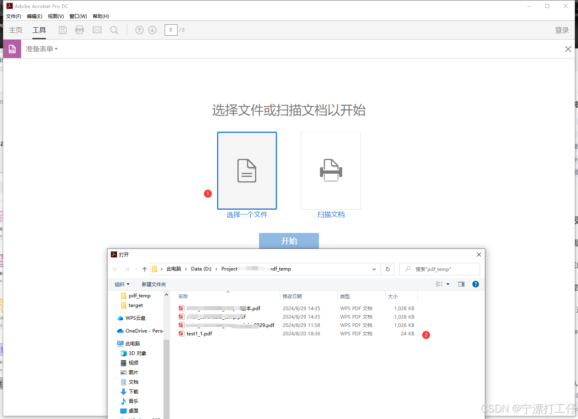Click the change view icon in Open dialog
Screen dimensions: 578x419
click(x=439, y=284)
